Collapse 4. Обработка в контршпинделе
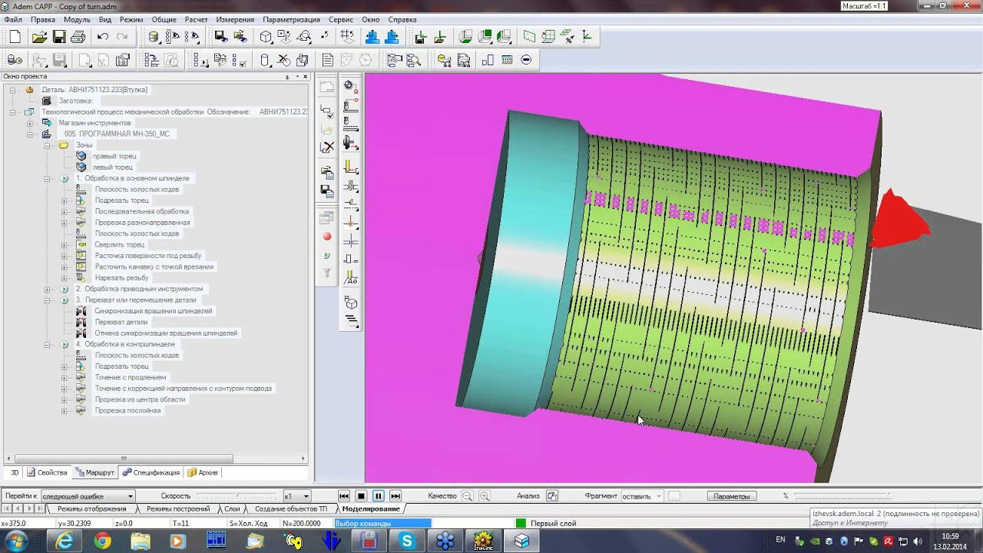 (x=47, y=344)
